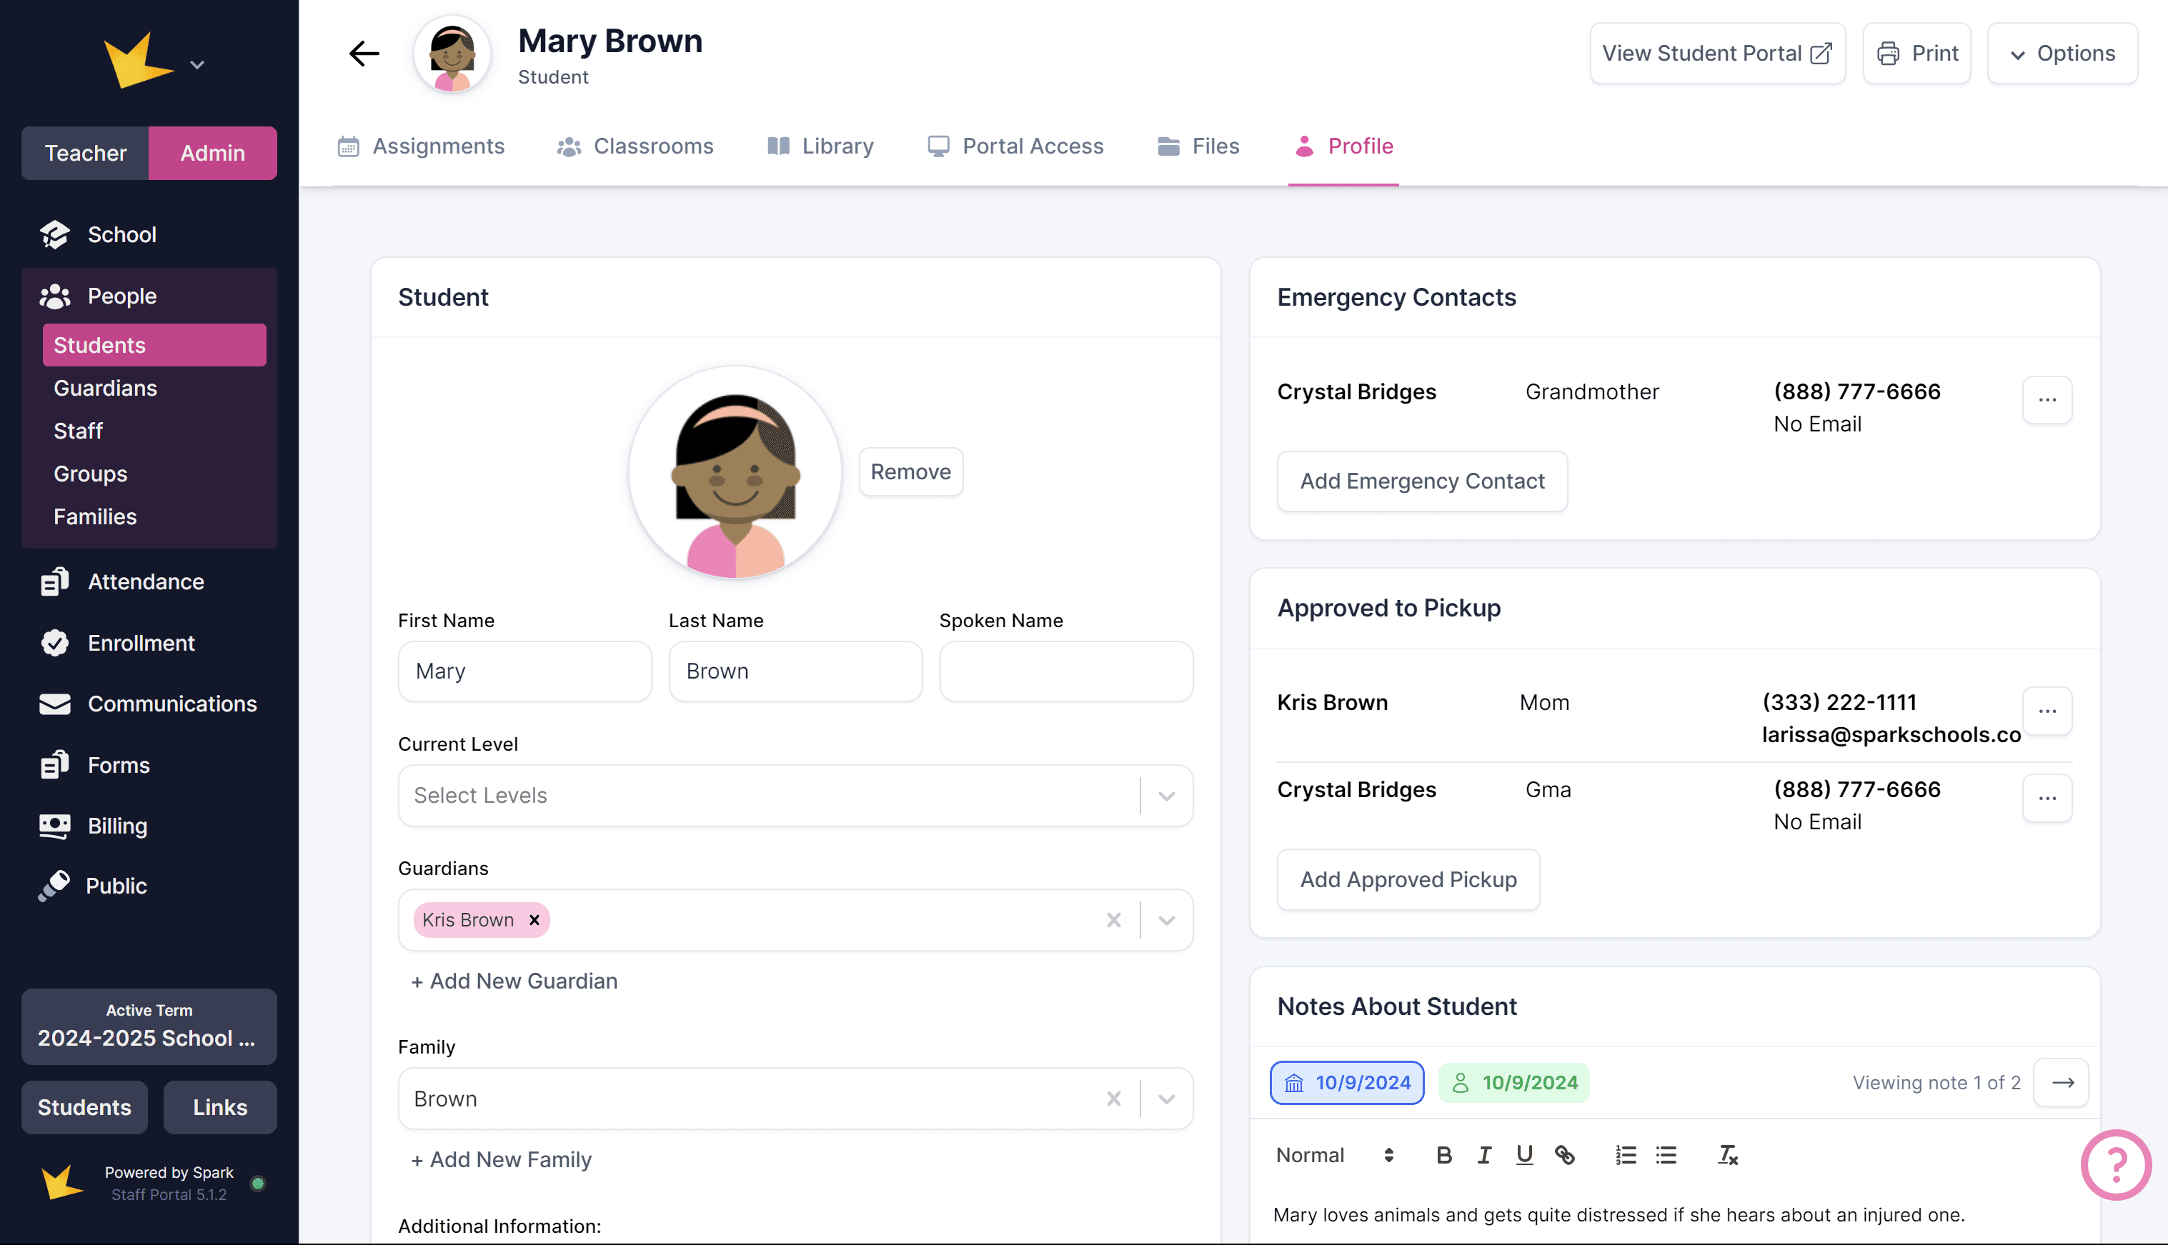Click the Spoken Name input field
Image resolution: width=2168 pixels, height=1245 pixels.
(1065, 671)
